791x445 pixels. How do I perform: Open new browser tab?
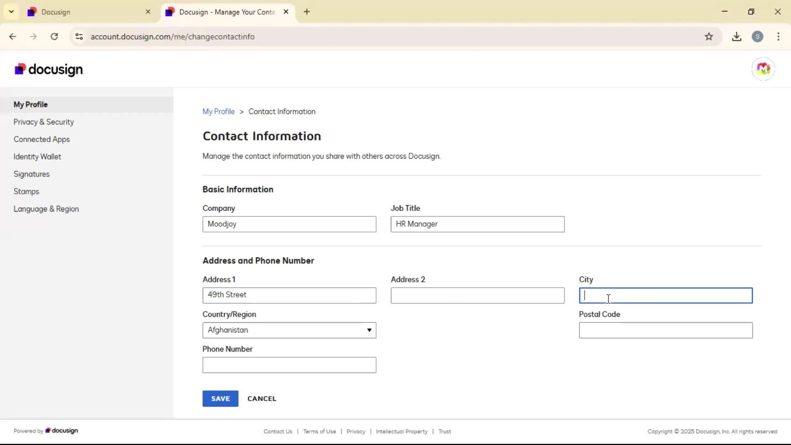[307, 12]
